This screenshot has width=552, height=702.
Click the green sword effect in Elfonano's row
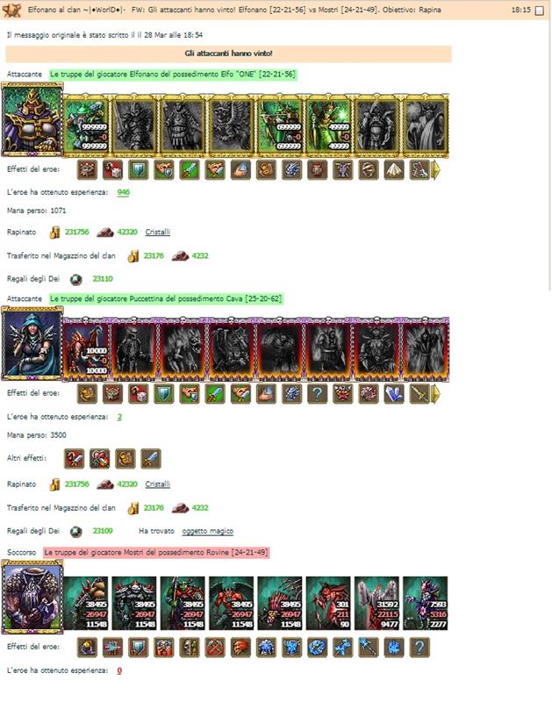pyautogui.click(x=190, y=170)
